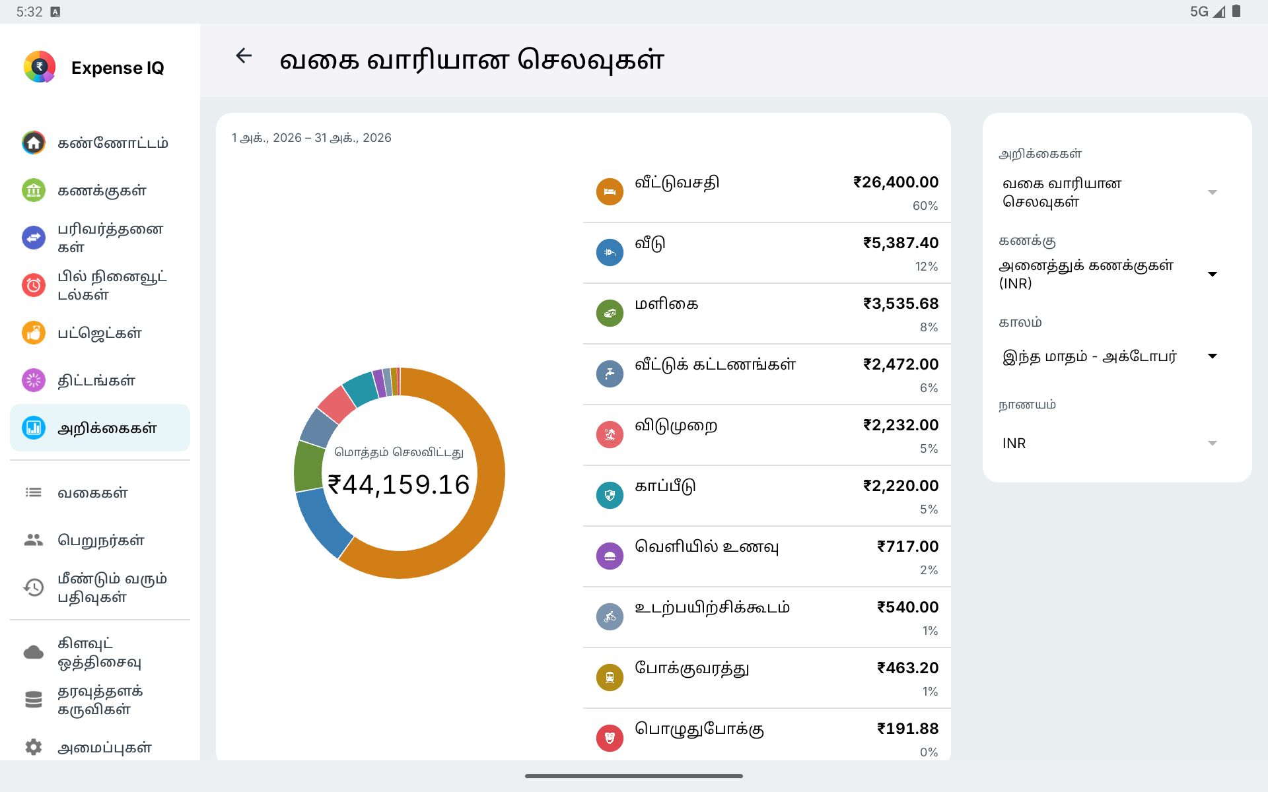
Task: Click the Expense IQ app logo
Action: 40,67
